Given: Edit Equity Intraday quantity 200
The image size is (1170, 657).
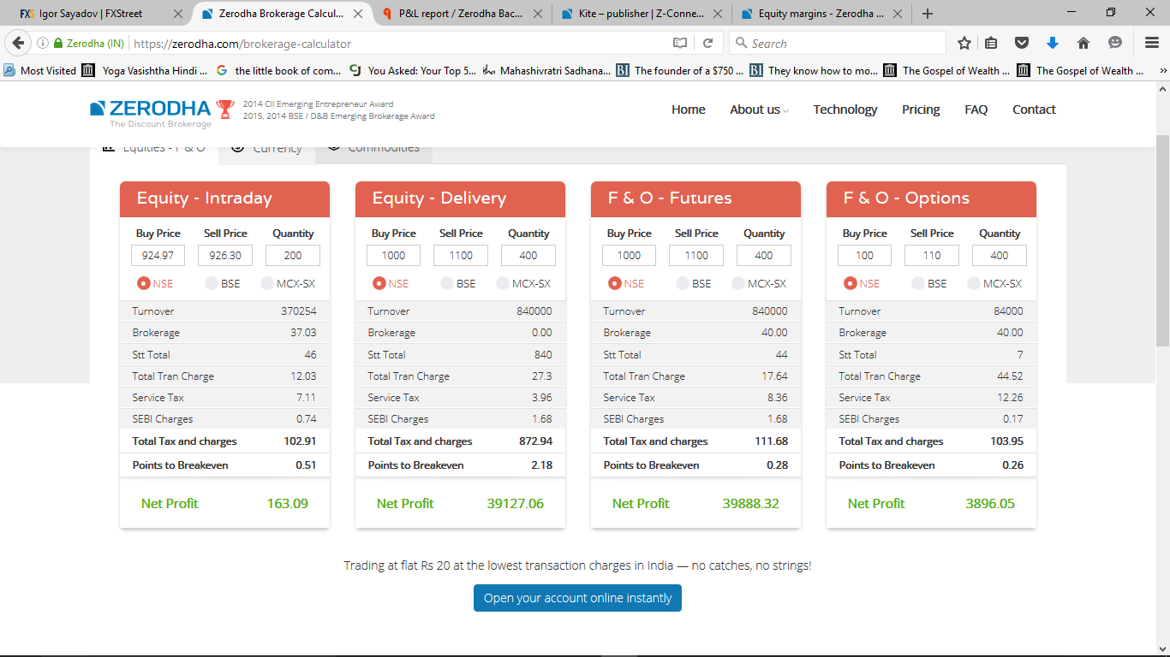Looking at the screenshot, I should [x=293, y=255].
